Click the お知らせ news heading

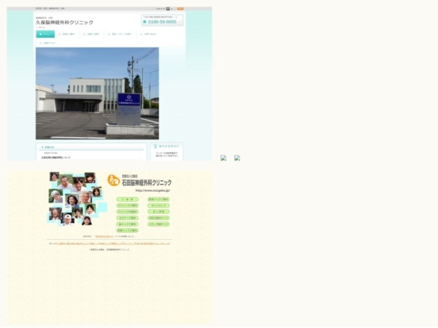tap(49, 147)
